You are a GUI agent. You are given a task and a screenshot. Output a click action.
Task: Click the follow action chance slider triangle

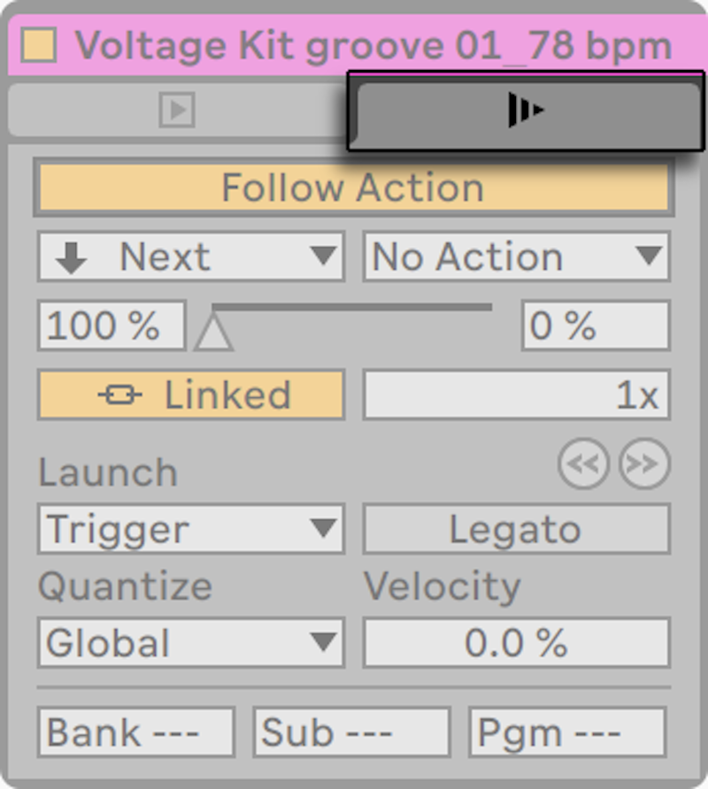click(212, 336)
